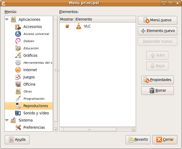This screenshot has width=182, height=149.
Task: Click the horizontal scrollbar in Elementos list
Action: tap(89, 130)
